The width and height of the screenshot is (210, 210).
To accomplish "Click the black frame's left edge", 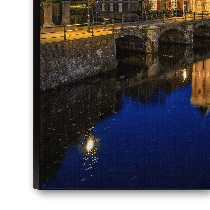I will click(x=36, y=90).
